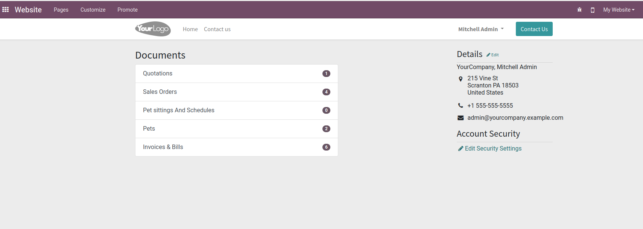Screen dimensions: 643x229
Task: Click the YourLogo website logo
Action: 153,29
